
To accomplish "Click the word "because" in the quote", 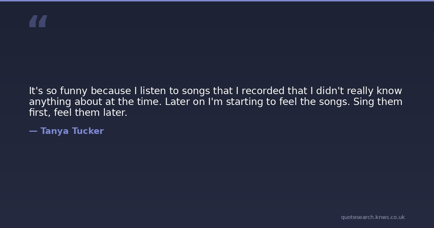I will pyautogui.click(x=111, y=91).
